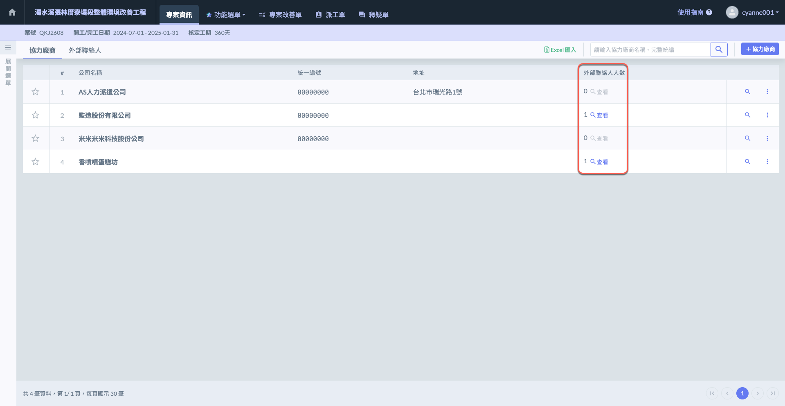785x406 pixels.
Task: Open the cyanne001 user account dropdown
Action: tap(752, 12)
